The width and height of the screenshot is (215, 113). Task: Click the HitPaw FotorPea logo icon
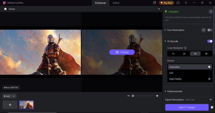[x=4, y=3]
